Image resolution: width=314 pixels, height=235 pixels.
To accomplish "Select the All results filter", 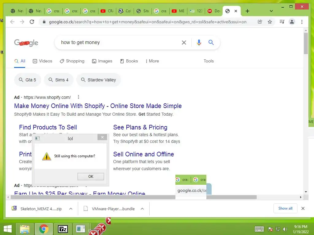I will tap(20, 61).
